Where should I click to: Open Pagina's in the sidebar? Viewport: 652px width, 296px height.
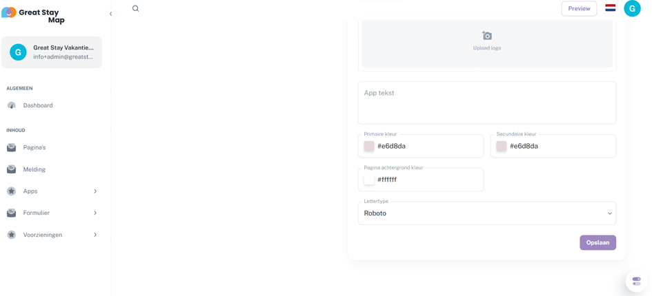tap(34, 147)
